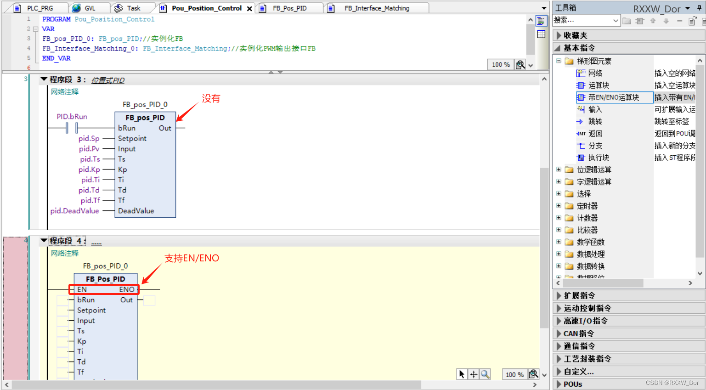Screen dimensions: 706x390
Task: Collapse the 程序段 3 network section
Action: click(43, 79)
